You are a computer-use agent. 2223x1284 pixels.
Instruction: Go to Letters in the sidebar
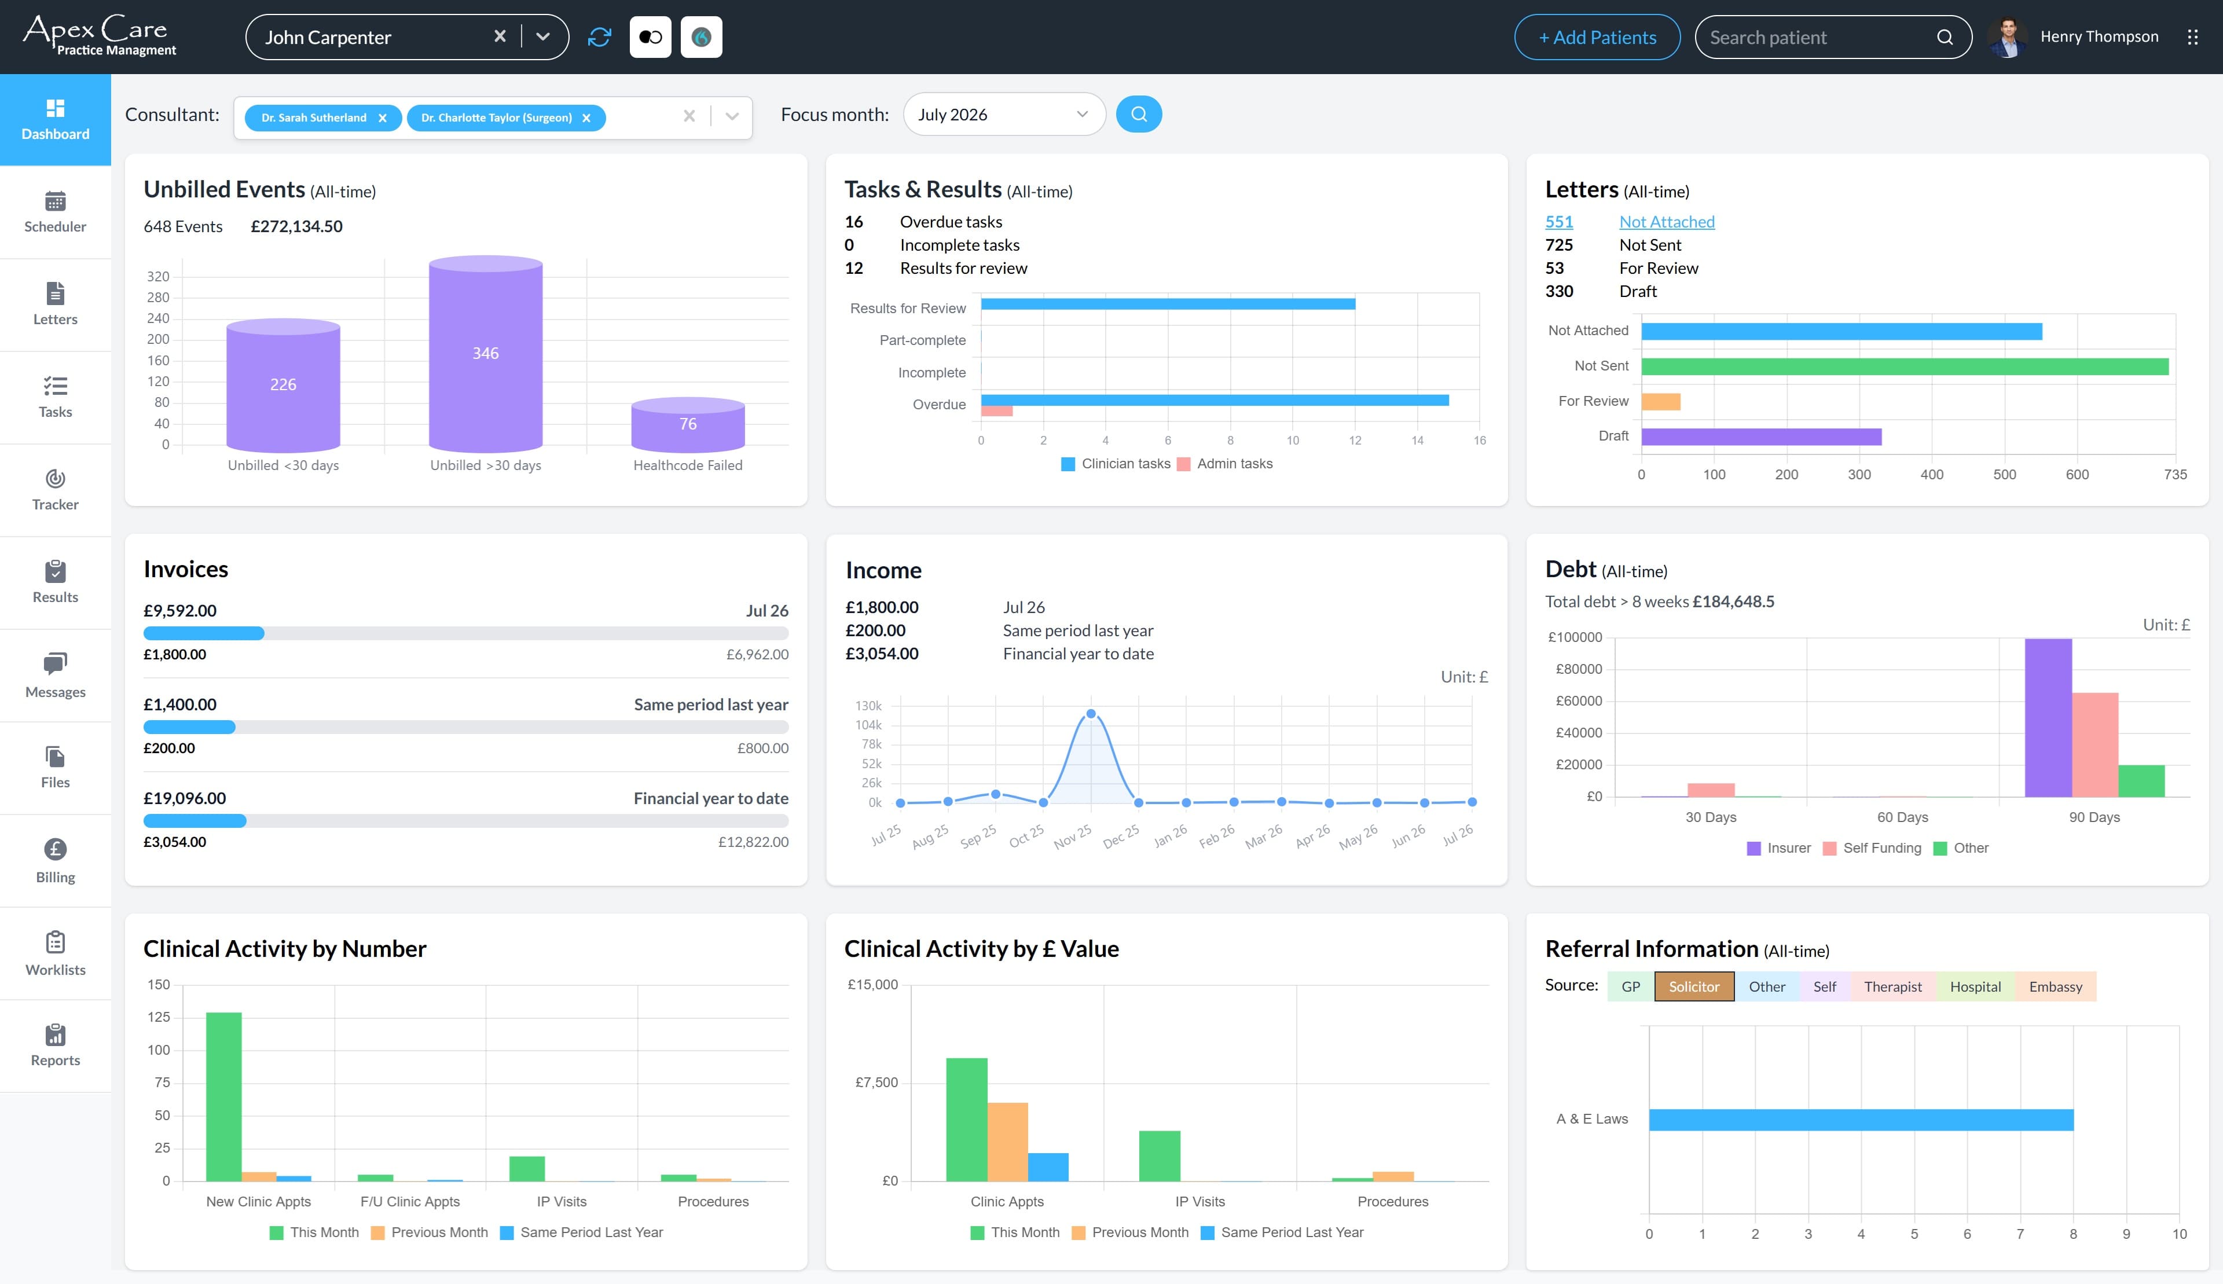(54, 305)
